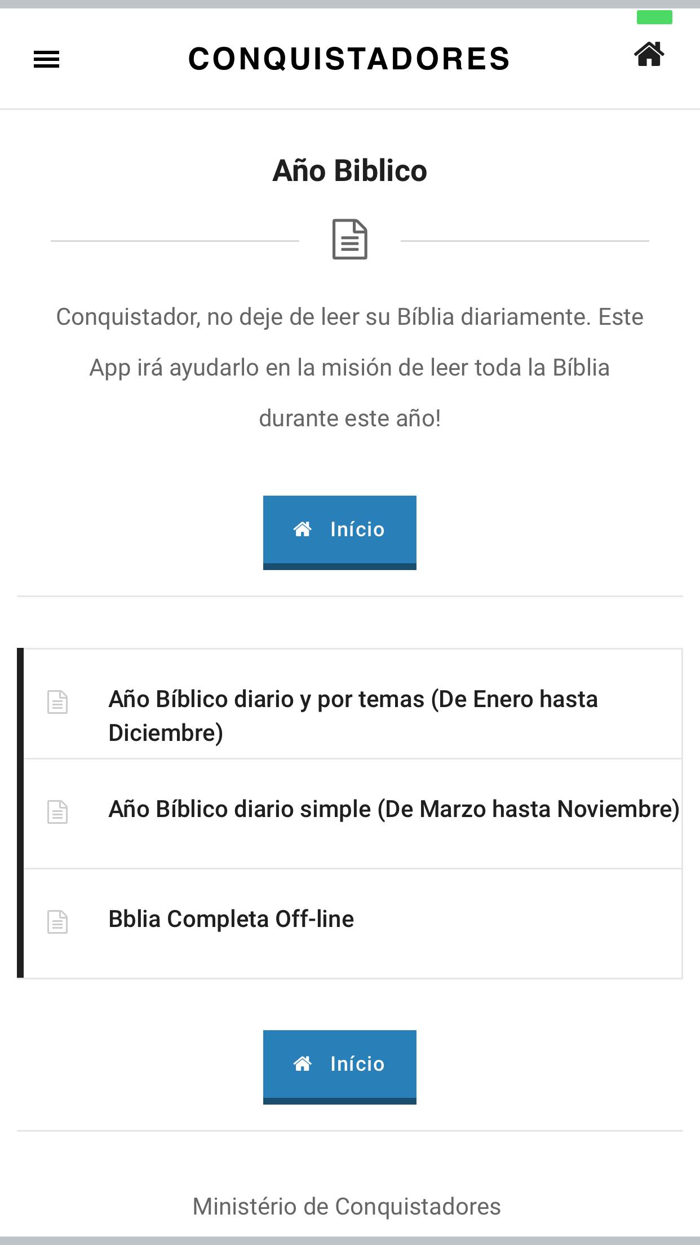This screenshot has height=1245, width=700.
Task: Click the green indicator at the top right
Action: point(654,17)
